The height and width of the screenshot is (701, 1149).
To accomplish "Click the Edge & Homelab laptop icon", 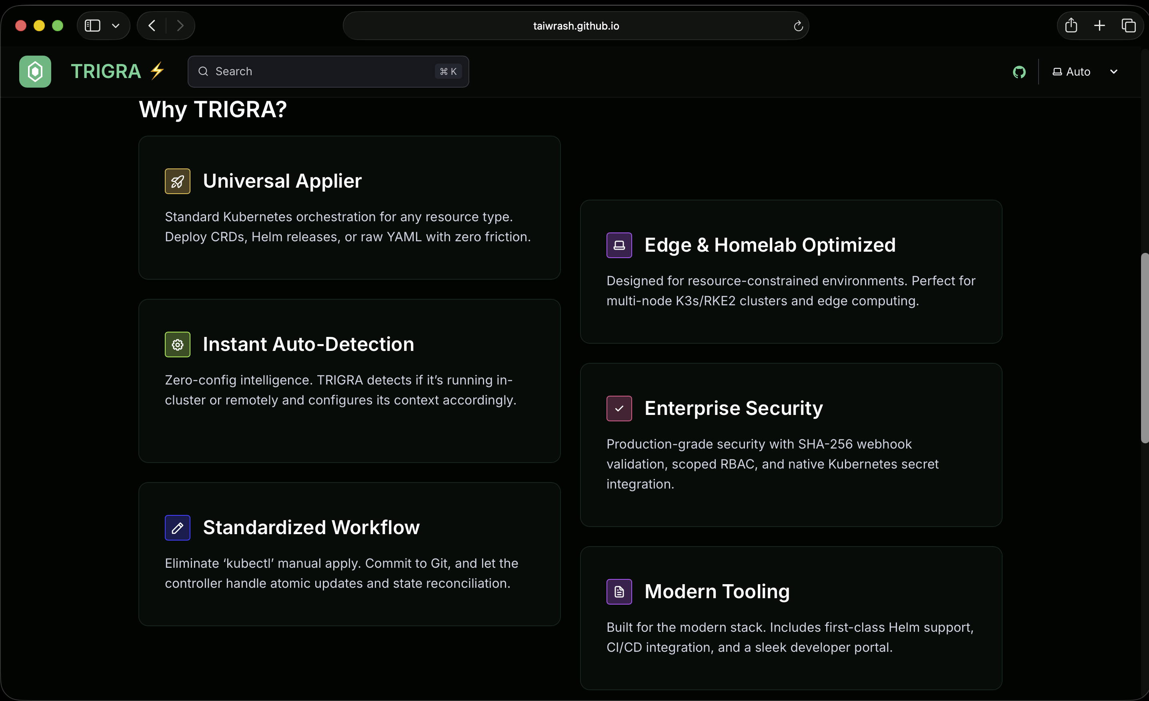I will pyautogui.click(x=619, y=245).
